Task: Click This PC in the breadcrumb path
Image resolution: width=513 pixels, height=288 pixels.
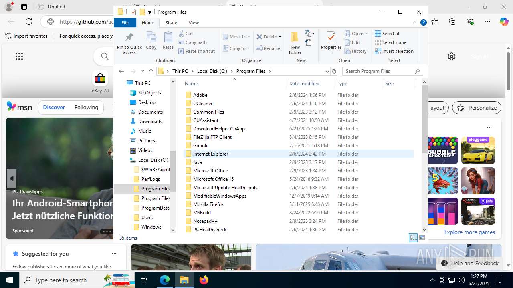Action: point(180,71)
